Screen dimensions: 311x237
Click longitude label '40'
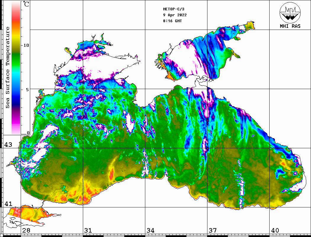click(x=275, y=230)
